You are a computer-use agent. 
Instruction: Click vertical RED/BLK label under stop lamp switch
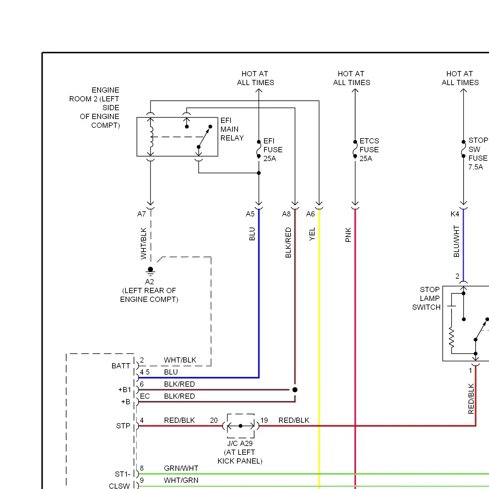pyautogui.click(x=471, y=399)
